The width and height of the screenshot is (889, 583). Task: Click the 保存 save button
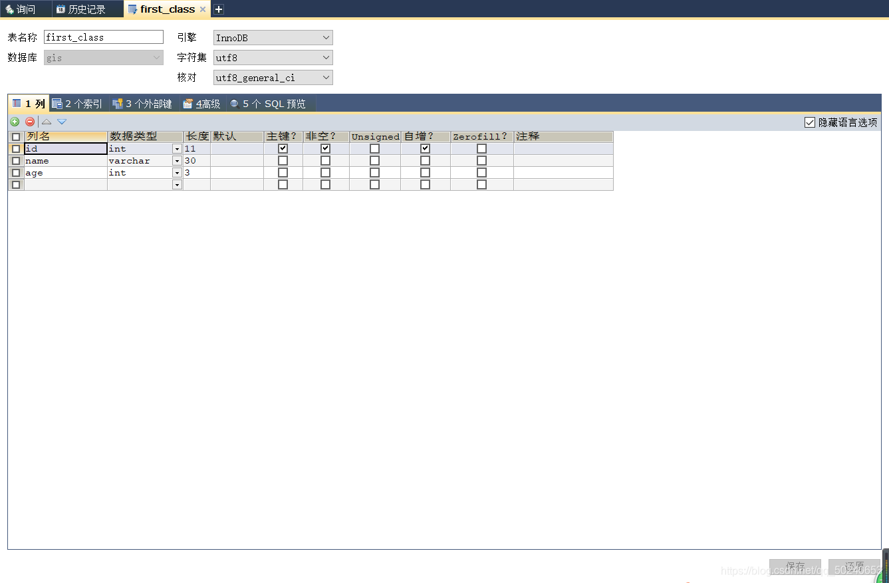click(x=795, y=567)
